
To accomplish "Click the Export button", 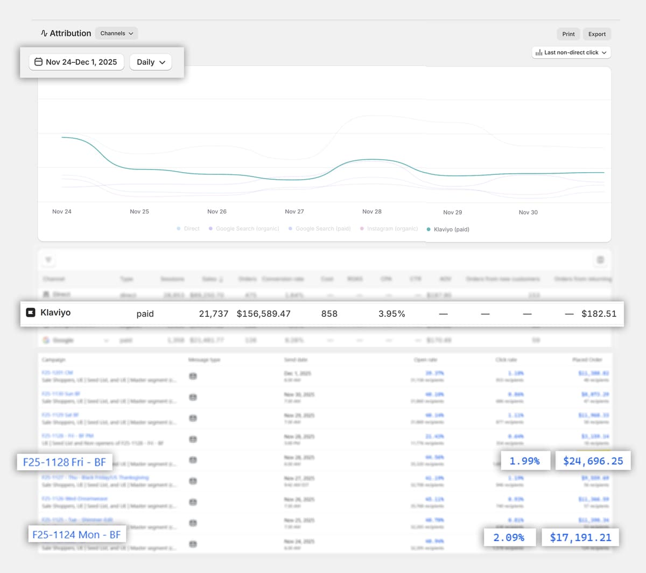I will [597, 34].
